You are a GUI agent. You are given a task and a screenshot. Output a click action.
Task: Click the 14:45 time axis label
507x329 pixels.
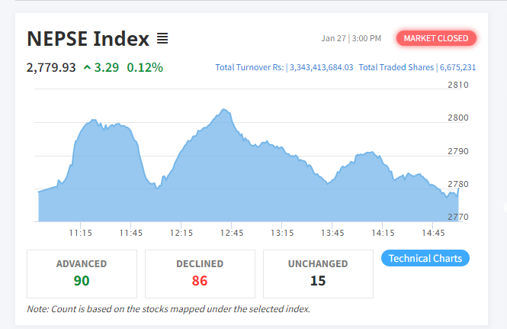(433, 233)
